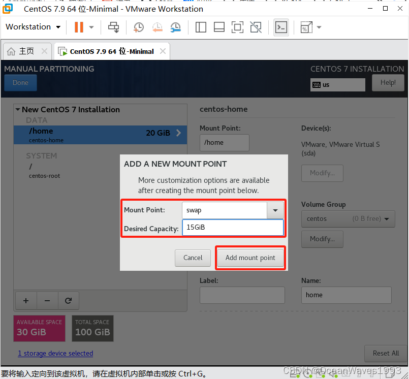Pause the virtual machine

[79, 27]
